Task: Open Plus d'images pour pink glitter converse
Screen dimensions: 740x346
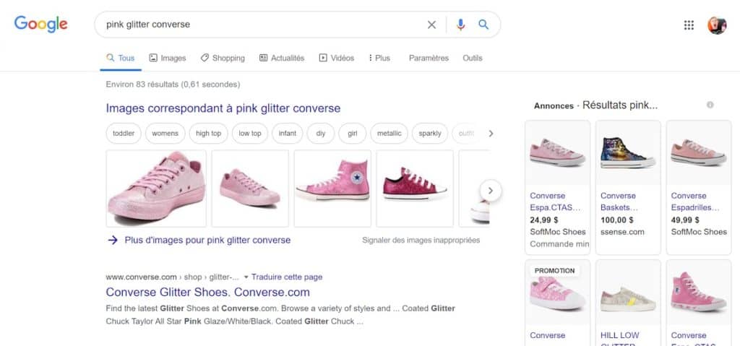Action: click(x=207, y=240)
